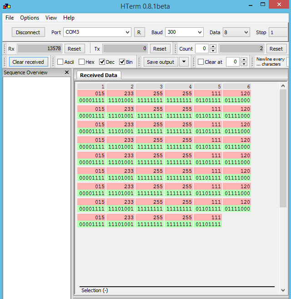Click column header 6 in Received Data
Viewport: 291px width, 299px height.
(237, 87)
